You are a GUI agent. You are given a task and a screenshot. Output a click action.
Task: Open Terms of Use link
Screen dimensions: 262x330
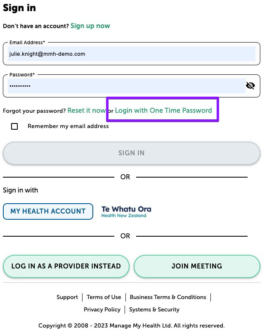coord(104,297)
